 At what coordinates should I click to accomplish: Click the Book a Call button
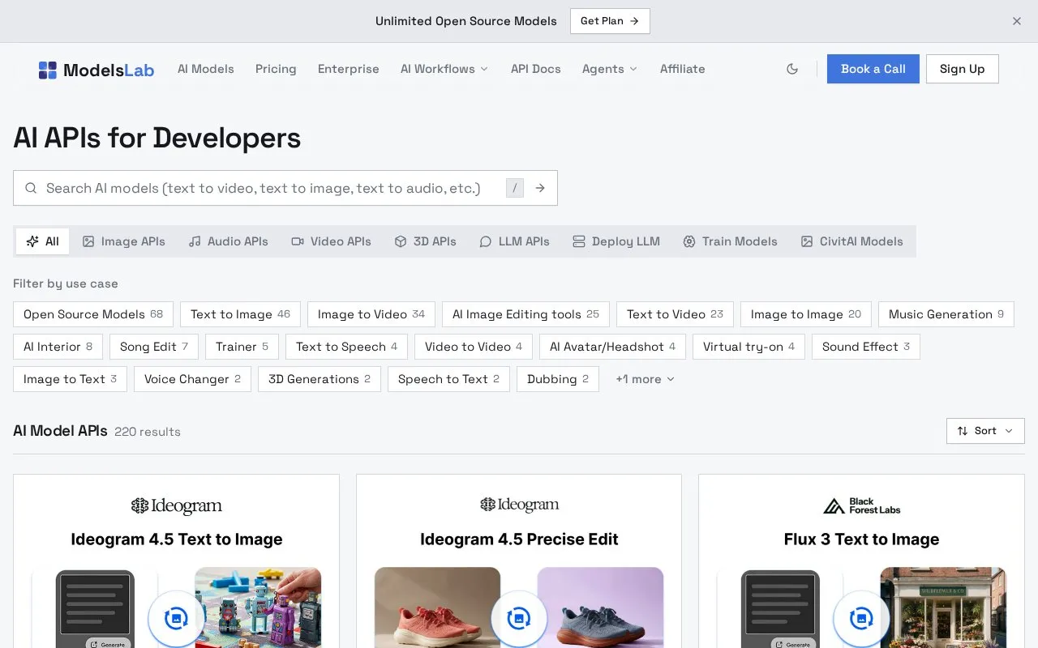coord(873,69)
